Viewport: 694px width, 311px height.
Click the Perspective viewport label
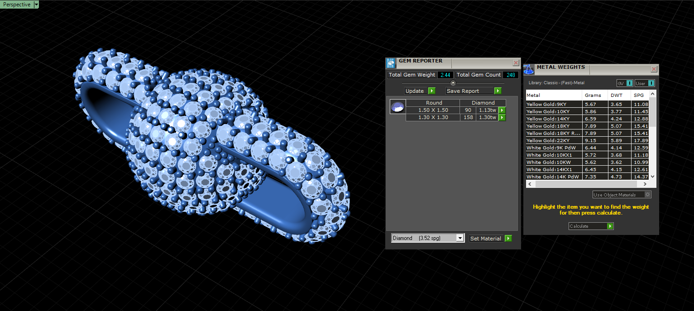[17, 5]
